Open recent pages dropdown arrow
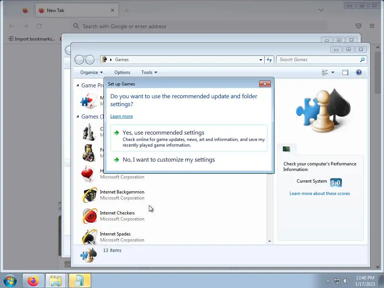This screenshot has height=288, width=384. (97, 60)
